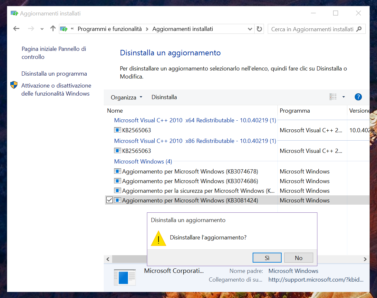Collapse the Microsoft Windows (4) group

tap(143, 162)
